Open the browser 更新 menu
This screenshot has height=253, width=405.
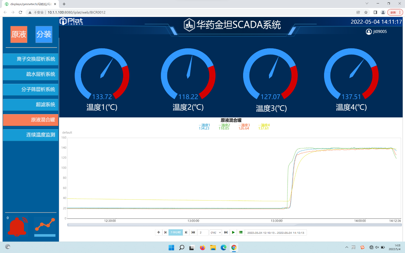pyautogui.click(x=395, y=12)
